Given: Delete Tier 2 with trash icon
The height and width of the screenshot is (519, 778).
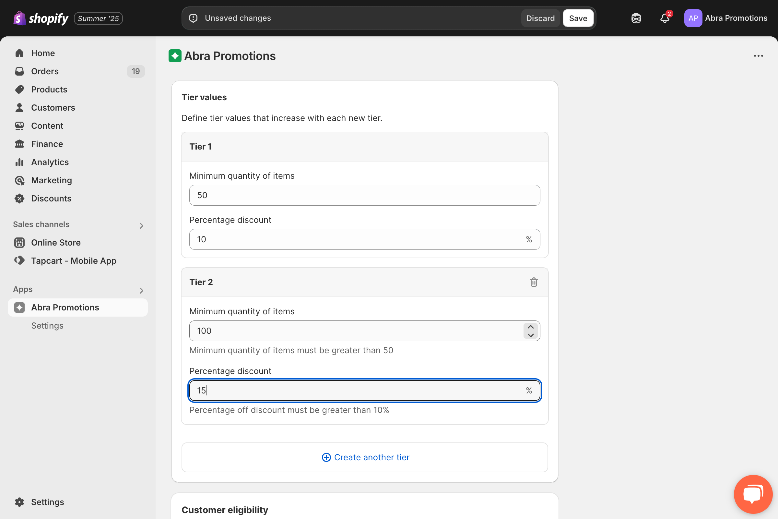Looking at the screenshot, I should 534,282.
